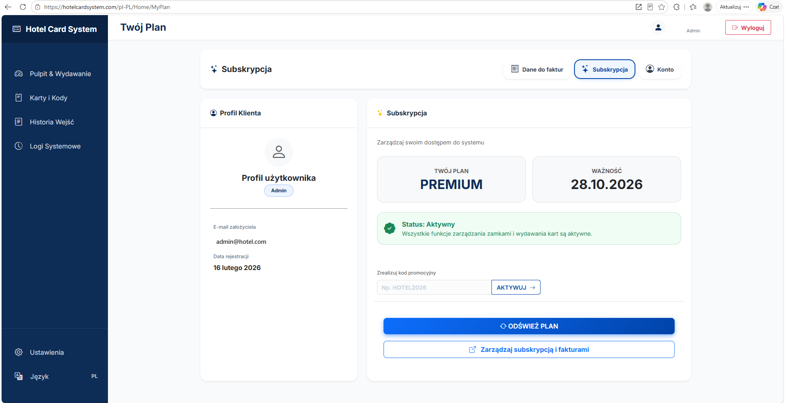785x403 pixels.
Task: Click the Hotel Card System logo icon
Action: 17,29
